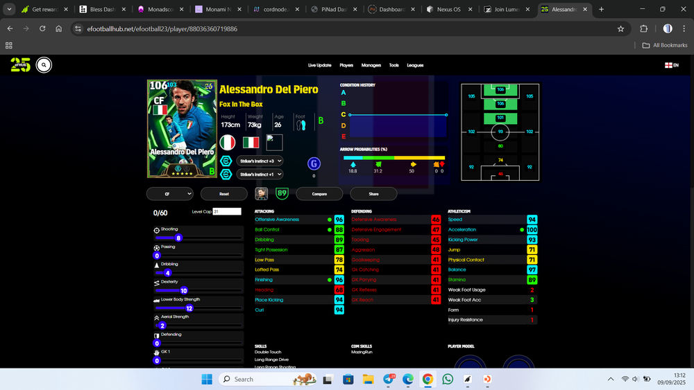The image size is (694, 390).
Task: Click the Shooting slider handle at 8
Action: pos(178,238)
